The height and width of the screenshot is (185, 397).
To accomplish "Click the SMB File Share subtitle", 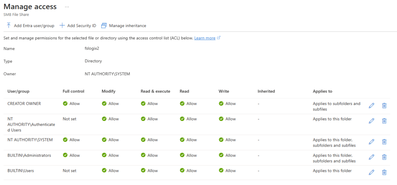I will click(x=16, y=15).
